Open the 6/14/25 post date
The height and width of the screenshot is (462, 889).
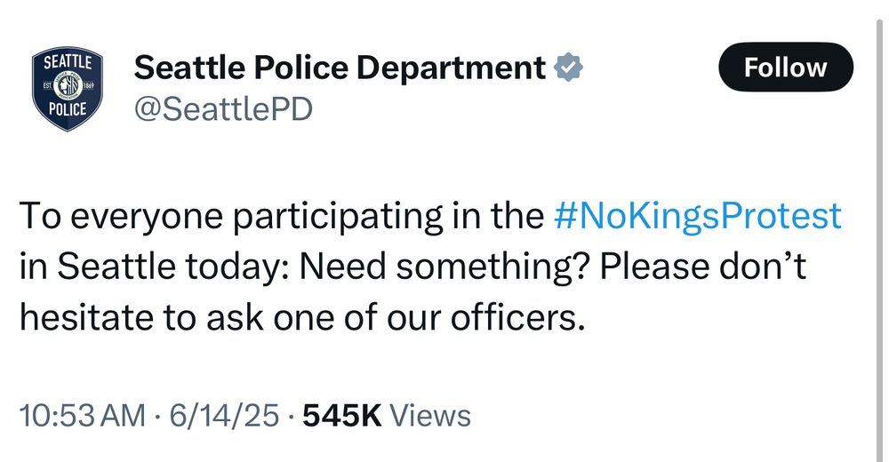224,416
